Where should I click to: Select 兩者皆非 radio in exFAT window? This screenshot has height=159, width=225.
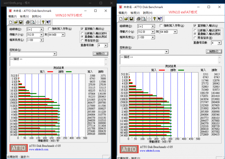[x=195, y=38]
